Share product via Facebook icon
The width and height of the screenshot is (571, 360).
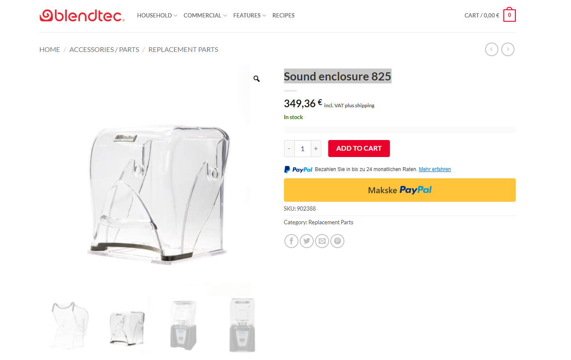[291, 241]
